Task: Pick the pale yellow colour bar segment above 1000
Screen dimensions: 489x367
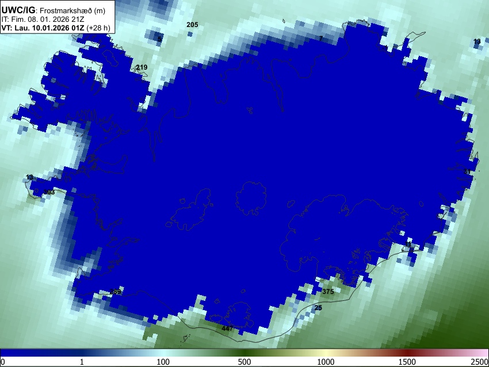Action: 326,353
